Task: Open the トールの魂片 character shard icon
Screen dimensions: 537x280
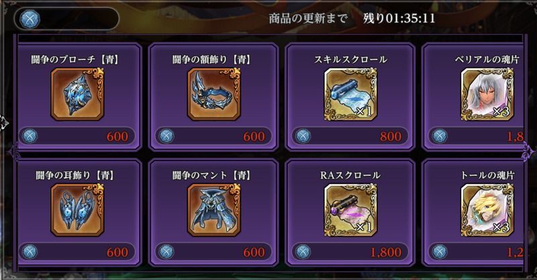Action: point(487,210)
